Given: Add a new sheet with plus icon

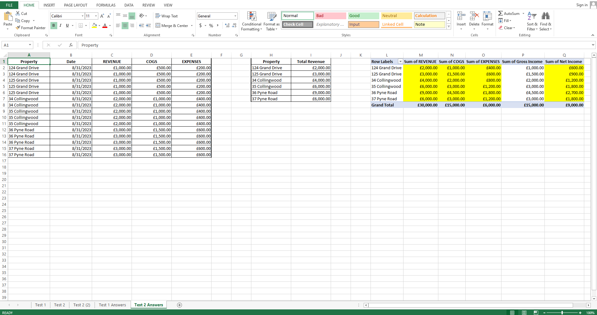Looking at the screenshot, I should 180,305.
